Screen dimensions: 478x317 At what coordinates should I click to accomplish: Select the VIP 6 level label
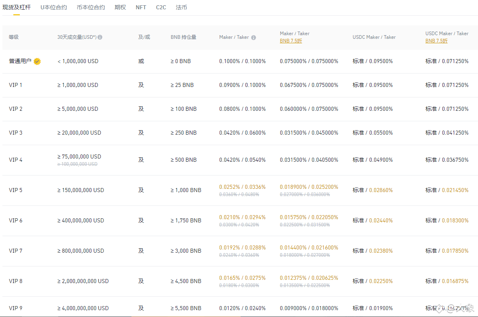pos(15,220)
